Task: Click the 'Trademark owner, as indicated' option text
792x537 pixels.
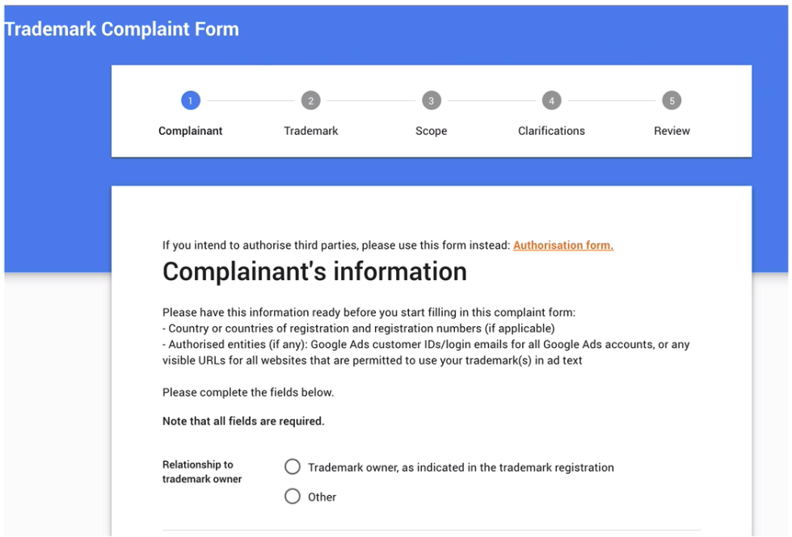Action: click(x=461, y=468)
